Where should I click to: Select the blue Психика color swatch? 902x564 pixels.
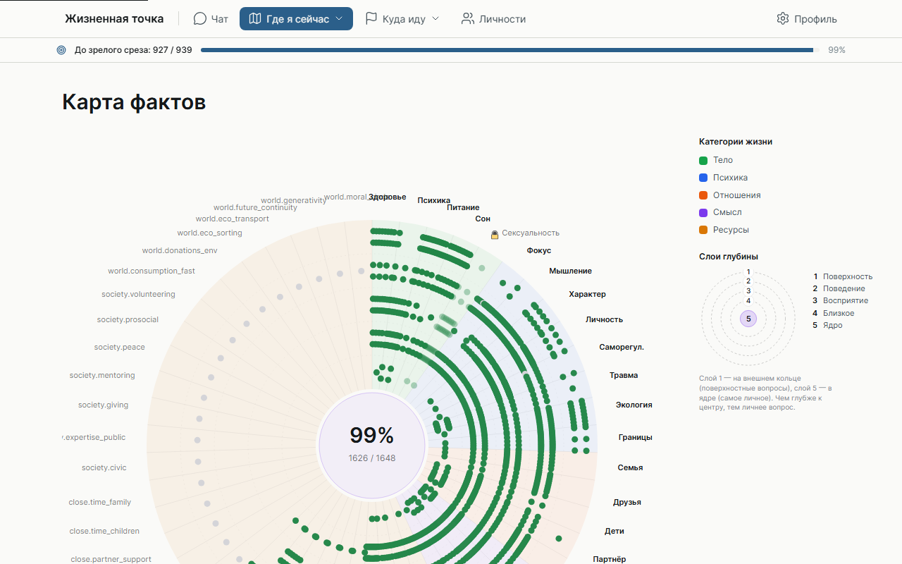[703, 178]
